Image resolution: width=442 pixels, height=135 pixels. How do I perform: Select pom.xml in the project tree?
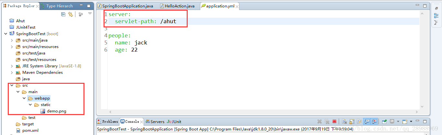pos(30,130)
